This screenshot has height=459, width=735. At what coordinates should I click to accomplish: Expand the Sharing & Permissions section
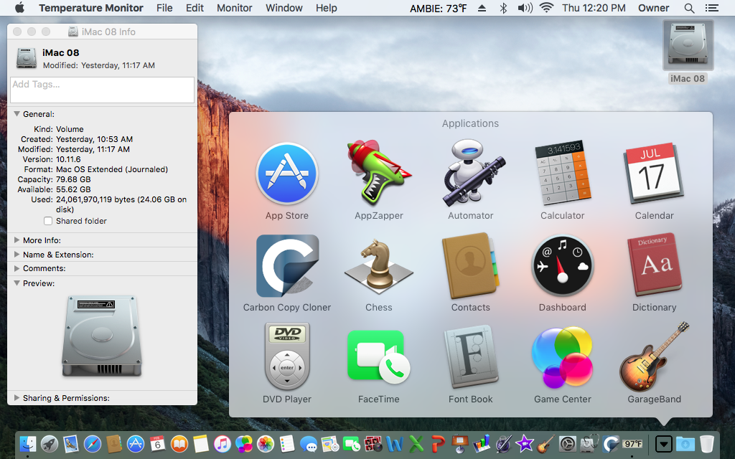coord(17,398)
